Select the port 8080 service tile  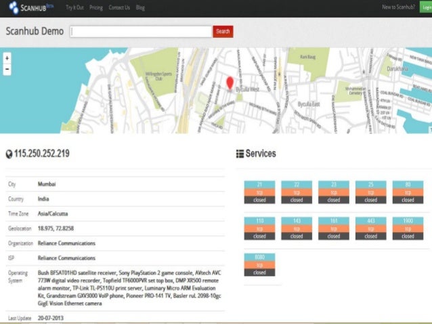[x=259, y=264]
